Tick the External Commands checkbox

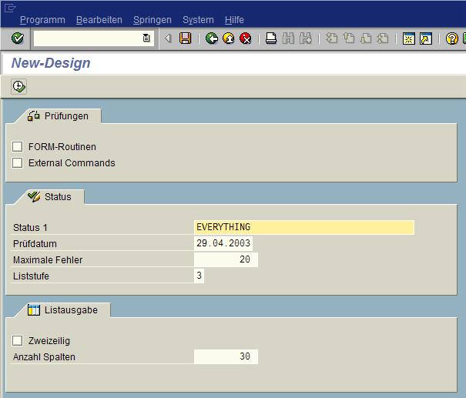18,162
